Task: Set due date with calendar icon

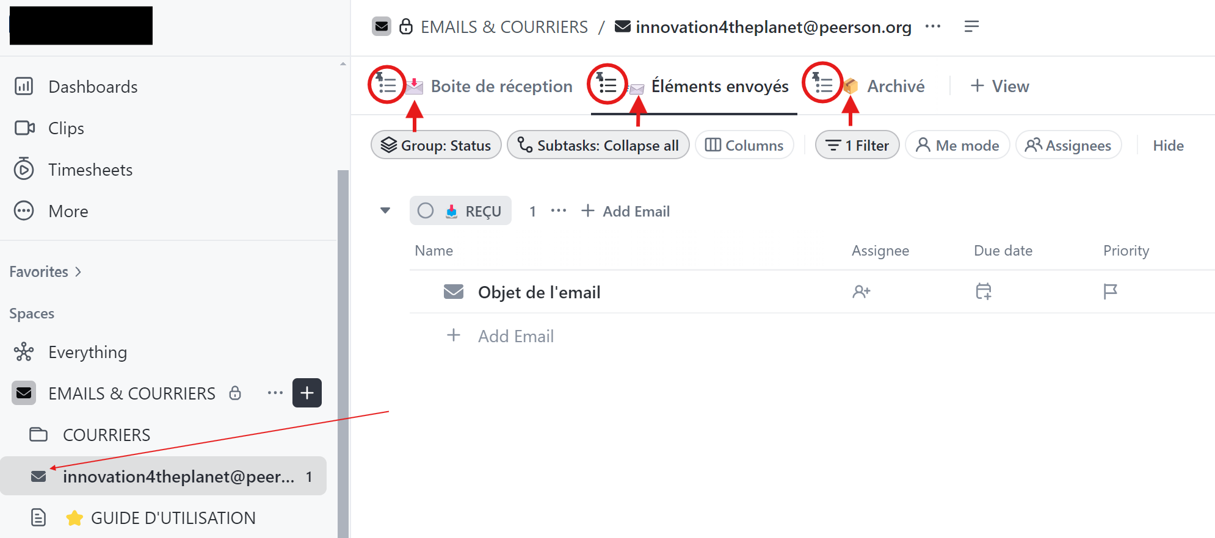Action: (x=983, y=292)
